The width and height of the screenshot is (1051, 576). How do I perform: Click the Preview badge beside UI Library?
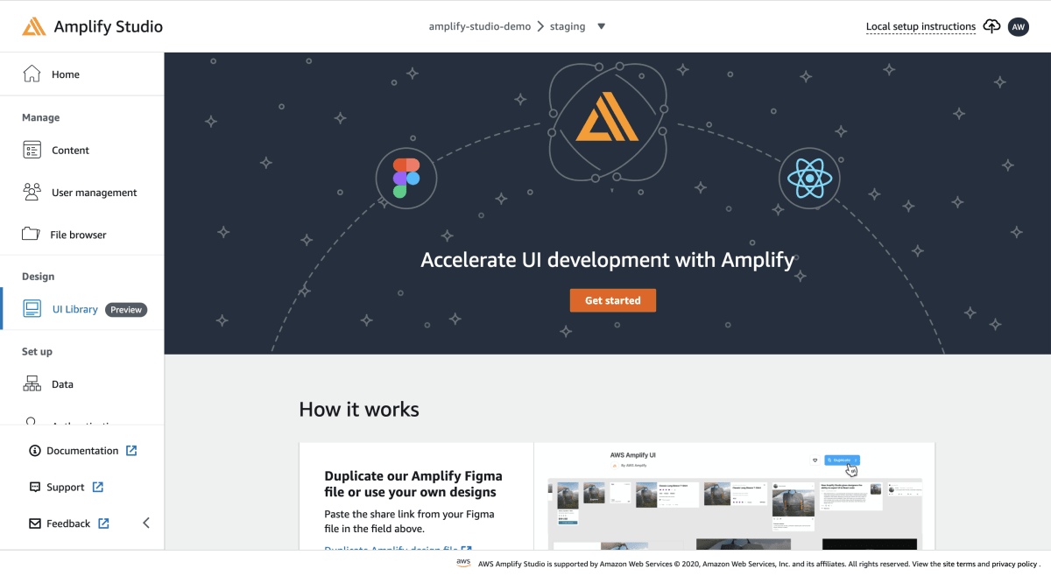126,309
